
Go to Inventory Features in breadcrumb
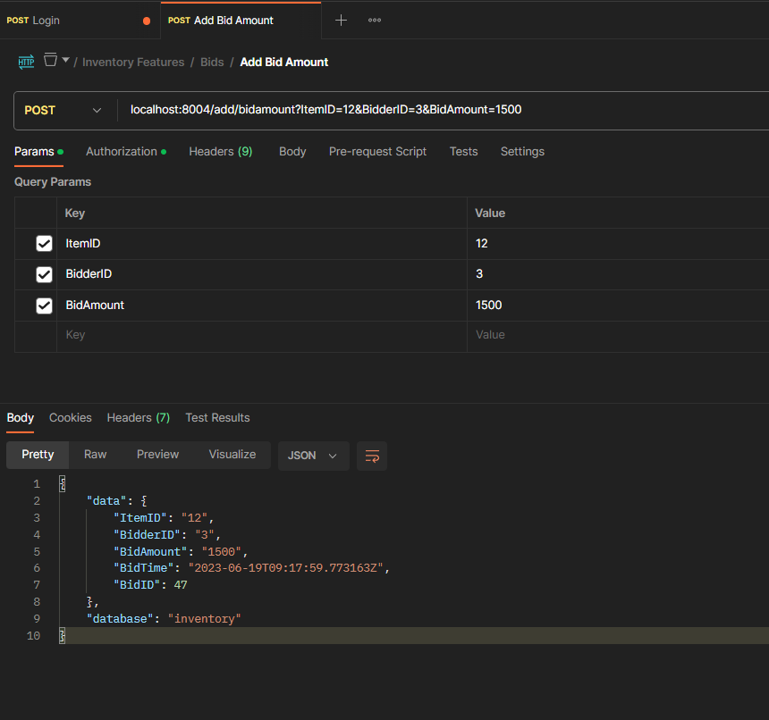click(x=133, y=63)
